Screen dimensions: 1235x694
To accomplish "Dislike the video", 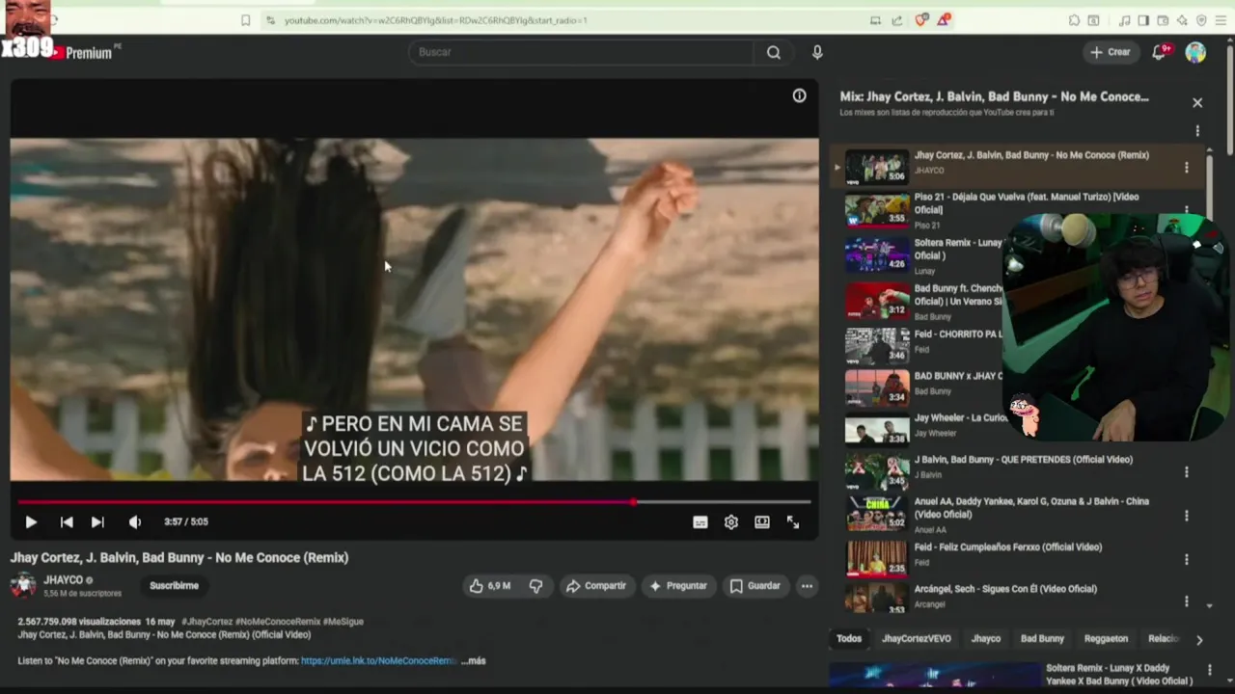I will tap(535, 585).
